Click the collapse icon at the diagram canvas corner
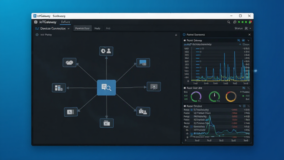Viewport: 284px width, 160px height. [176, 35]
